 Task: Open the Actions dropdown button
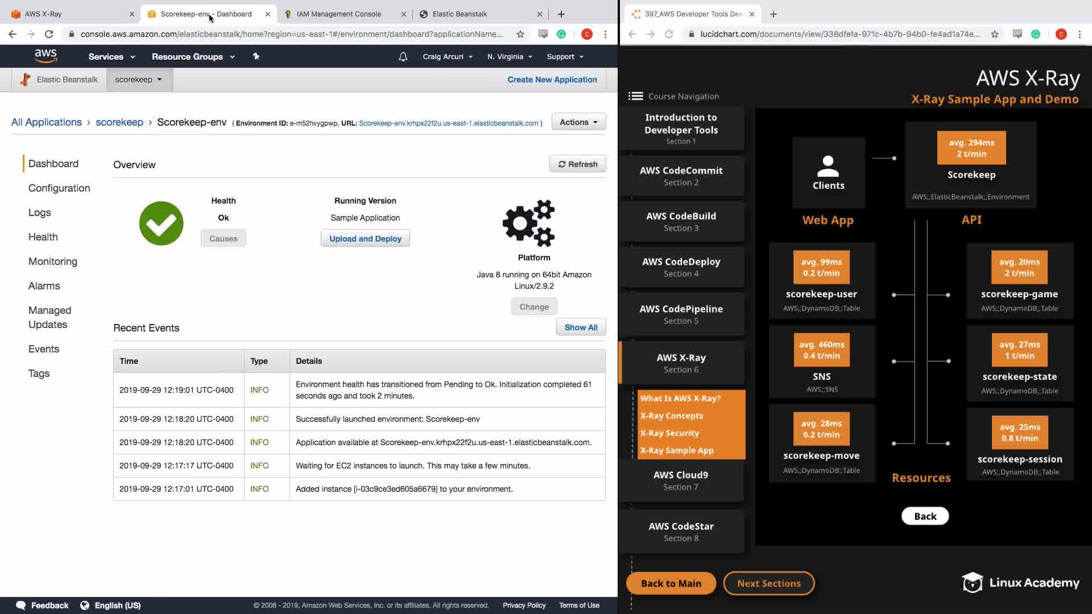pyautogui.click(x=578, y=122)
